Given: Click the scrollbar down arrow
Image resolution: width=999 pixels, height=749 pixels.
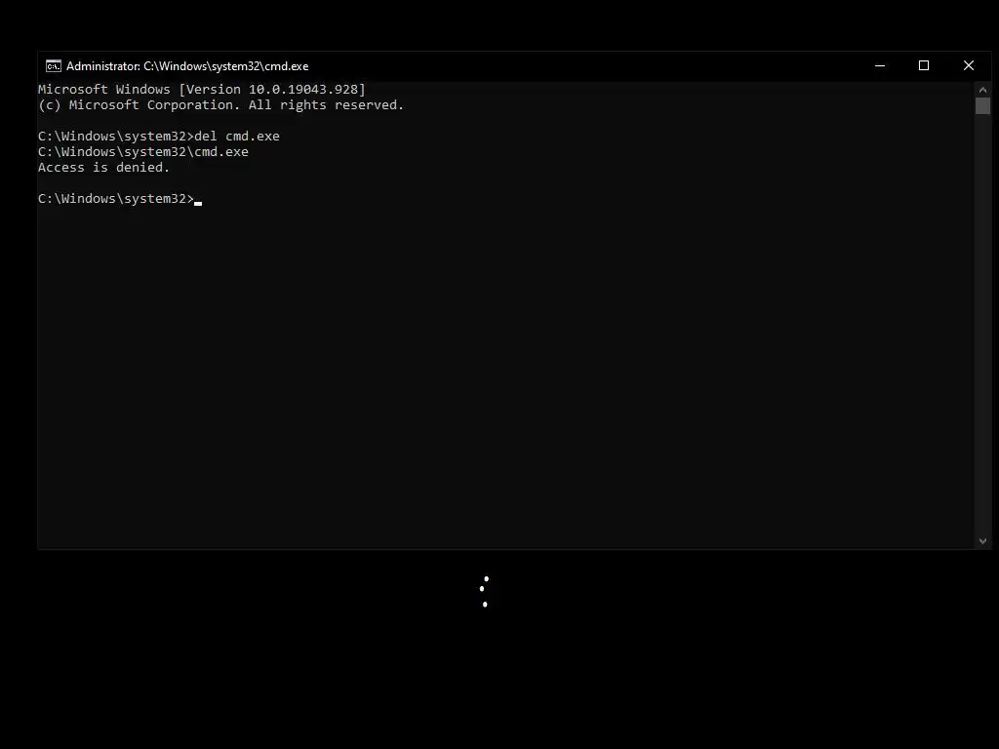Looking at the screenshot, I should click(x=982, y=540).
